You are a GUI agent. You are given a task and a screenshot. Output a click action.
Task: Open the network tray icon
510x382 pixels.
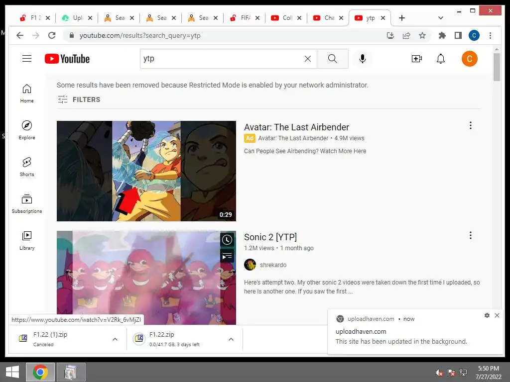coord(463,373)
